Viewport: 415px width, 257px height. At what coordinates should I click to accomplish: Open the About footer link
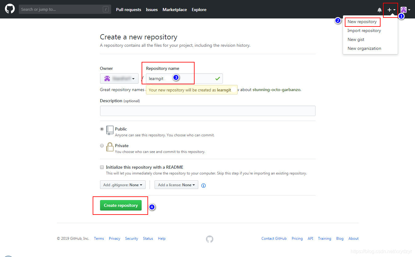[x=353, y=239]
